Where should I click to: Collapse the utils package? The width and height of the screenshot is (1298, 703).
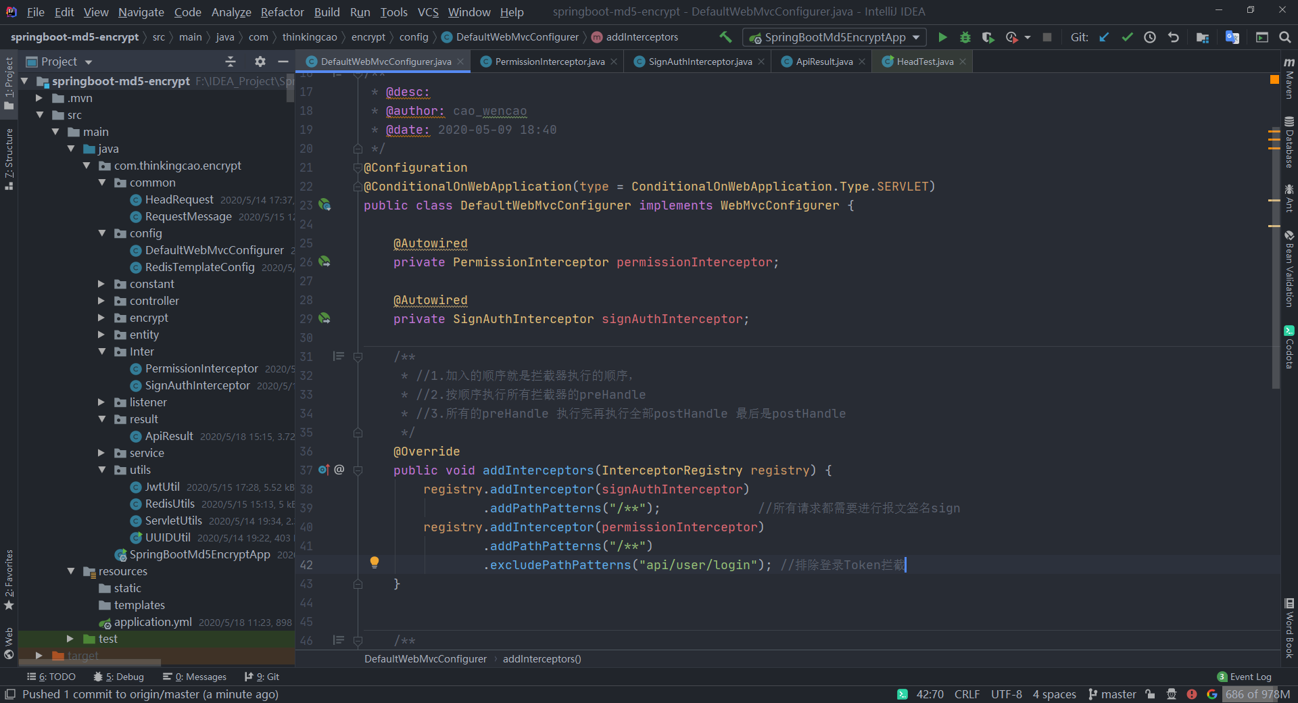click(102, 470)
